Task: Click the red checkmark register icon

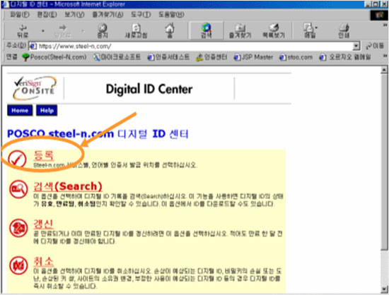Action: (x=17, y=159)
